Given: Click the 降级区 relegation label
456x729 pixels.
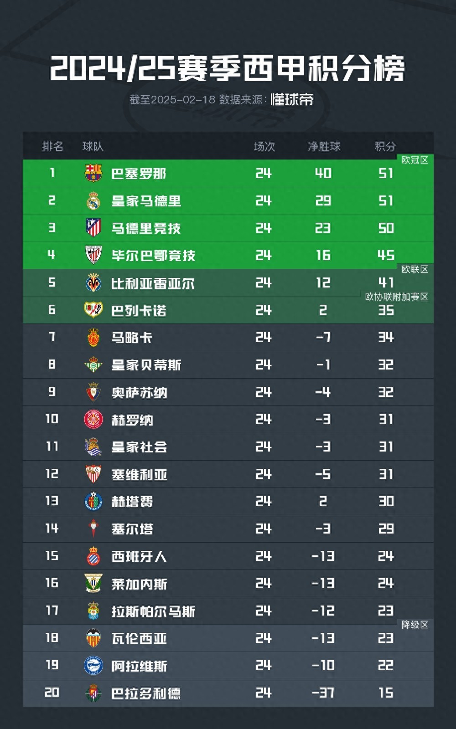Looking at the screenshot, I should (x=415, y=625).
